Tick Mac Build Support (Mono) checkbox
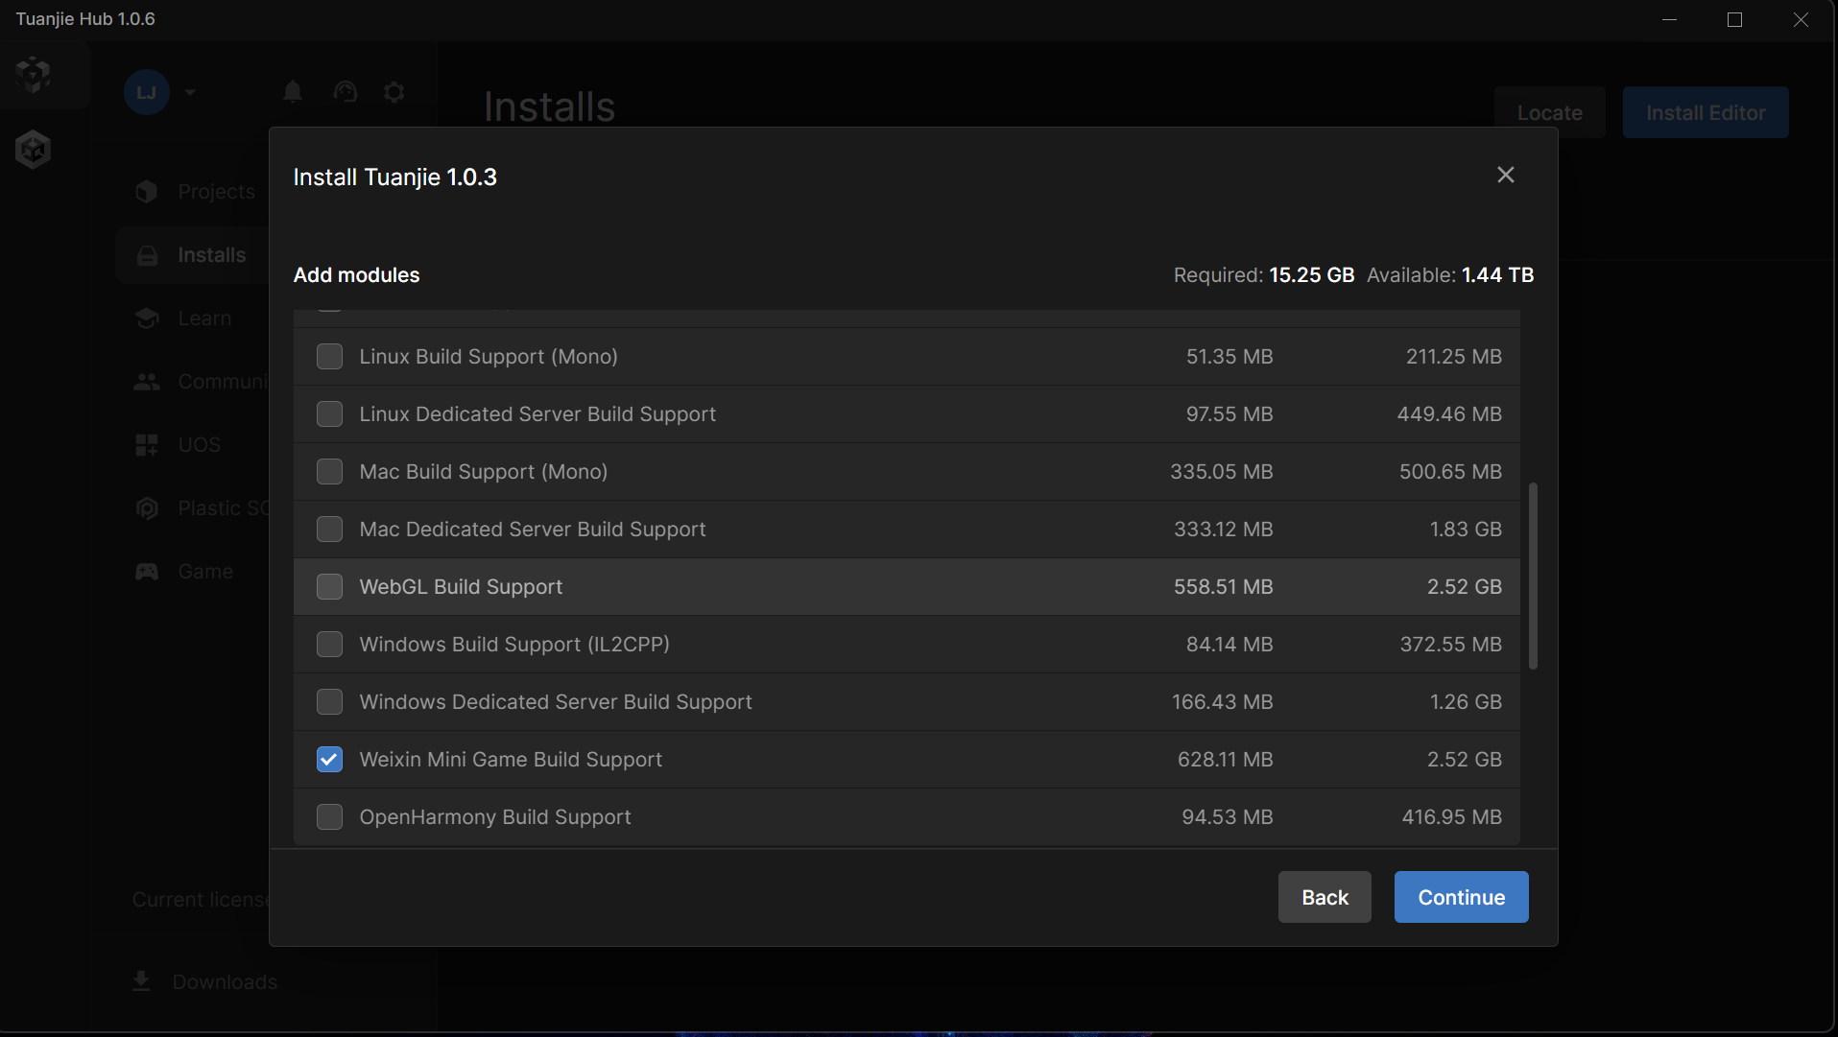 coord(329,472)
